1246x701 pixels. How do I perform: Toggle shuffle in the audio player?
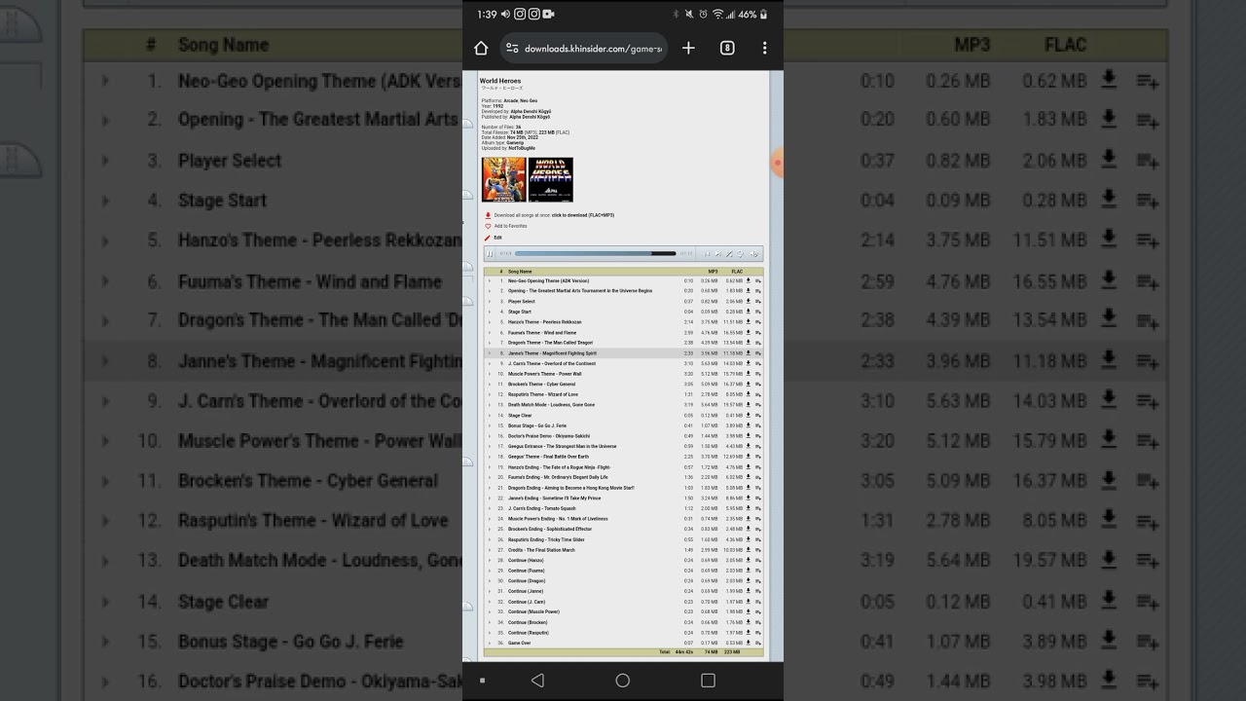[x=729, y=253]
